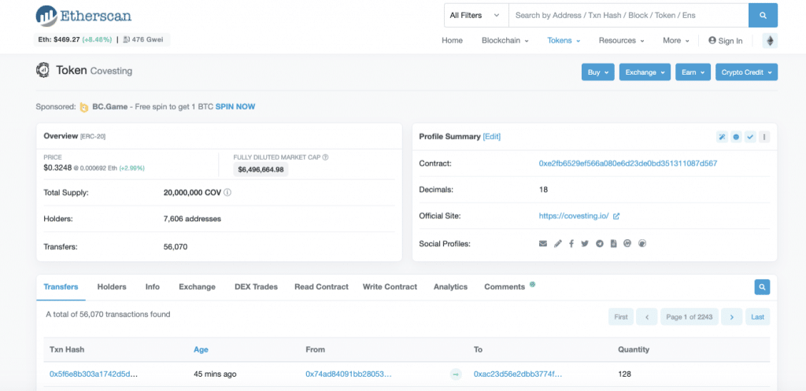Image resolution: width=806 pixels, height=391 pixels.
Task: Click the email envelope social icon
Action: tap(543, 244)
